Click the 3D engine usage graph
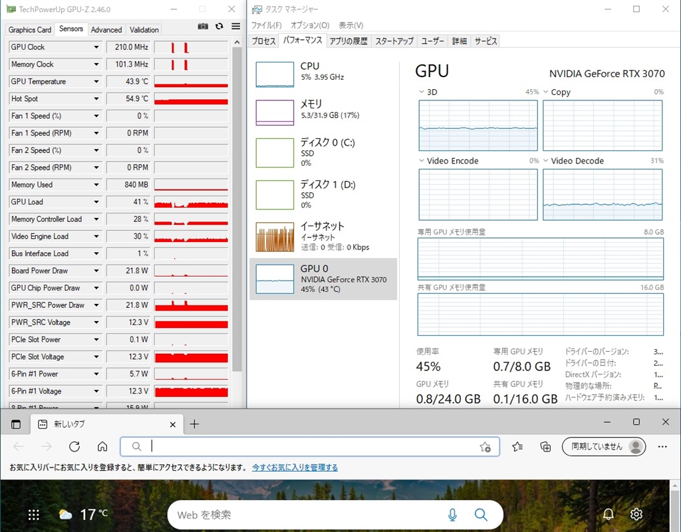The image size is (681, 532). coord(478,126)
